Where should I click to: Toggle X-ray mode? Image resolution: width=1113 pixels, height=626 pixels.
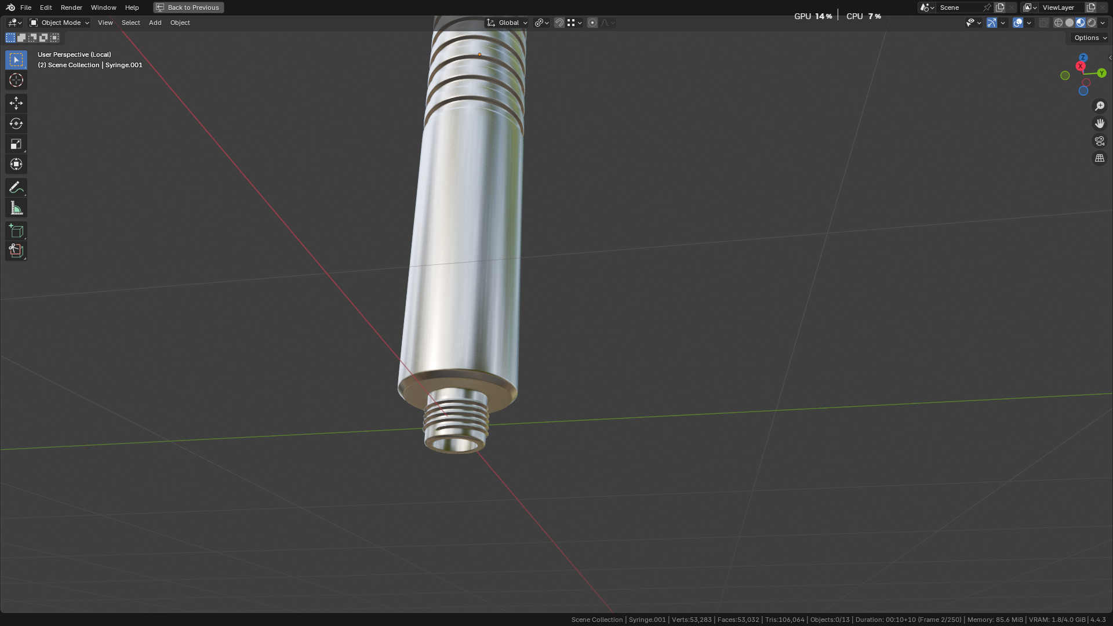(1044, 23)
